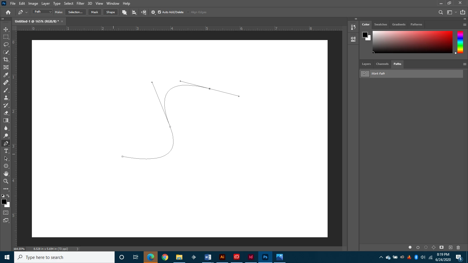This screenshot has height=263, width=468.
Task: Select the Spot Healing Brush tool
Action: (6, 82)
